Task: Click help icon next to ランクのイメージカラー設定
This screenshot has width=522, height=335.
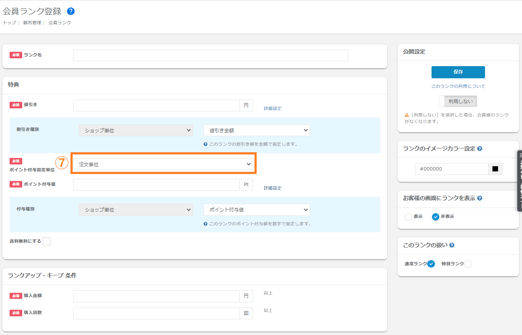Action: 479,149
